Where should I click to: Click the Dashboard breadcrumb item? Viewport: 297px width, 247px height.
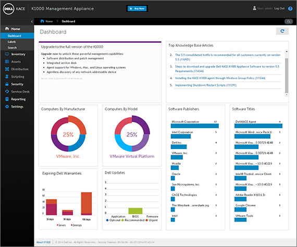click(68, 21)
